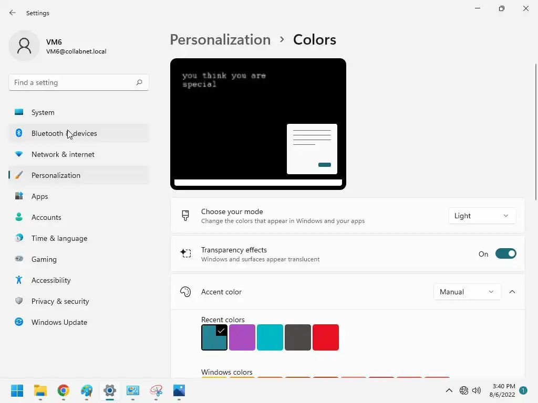Click the Accent color palette icon
The width and height of the screenshot is (538, 403).
[x=185, y=292]
